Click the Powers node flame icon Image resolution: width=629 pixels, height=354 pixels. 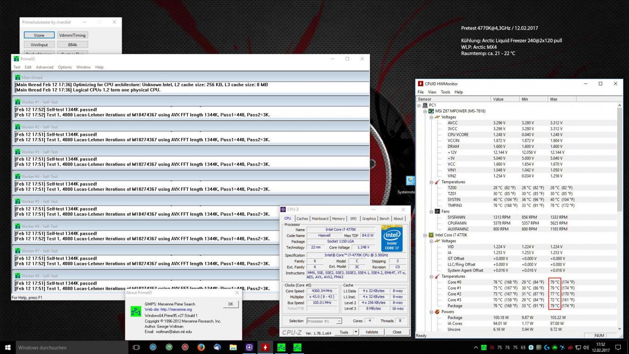tap(437, 312)
